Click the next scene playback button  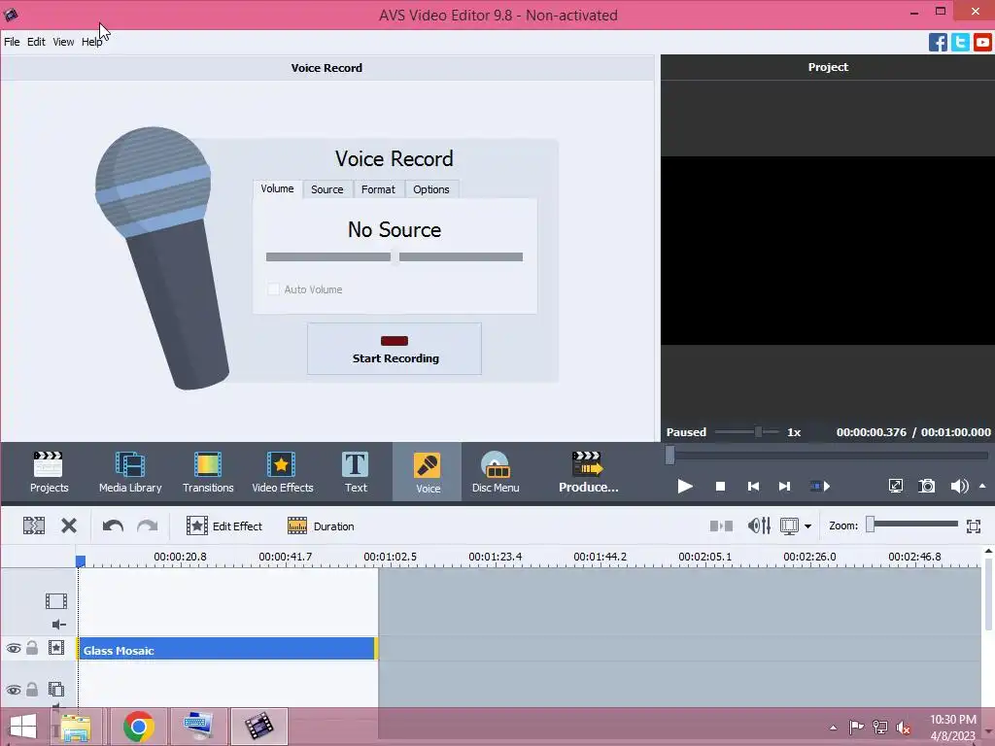pyautogui.click(x=820, y=486)
